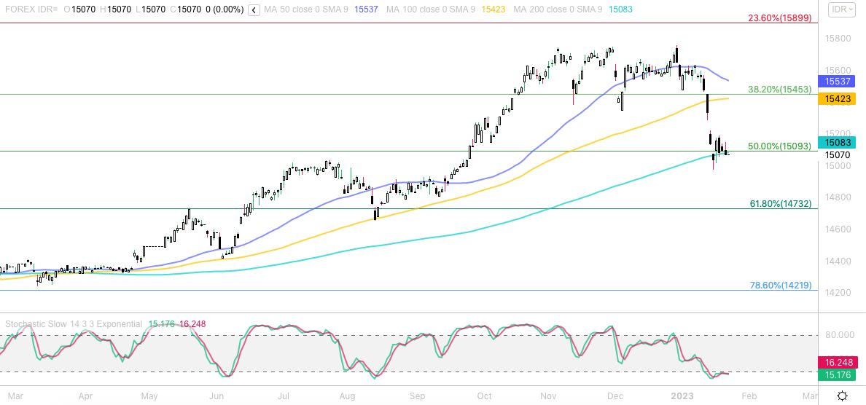The height and width of the screenshot is (405, 866).
Task: Click the 15423 MA 100 price tag
Action: pyautogui.click(x=836, y=99)
